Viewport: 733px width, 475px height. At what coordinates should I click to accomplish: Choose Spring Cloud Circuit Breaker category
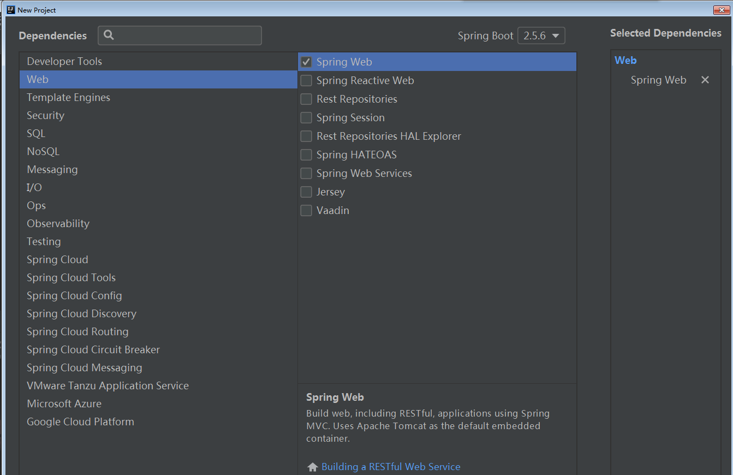pos(158,349)
